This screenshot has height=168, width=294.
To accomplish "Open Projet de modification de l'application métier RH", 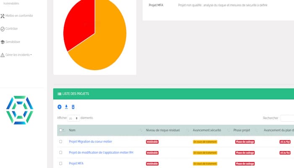I will coord(101,152).
